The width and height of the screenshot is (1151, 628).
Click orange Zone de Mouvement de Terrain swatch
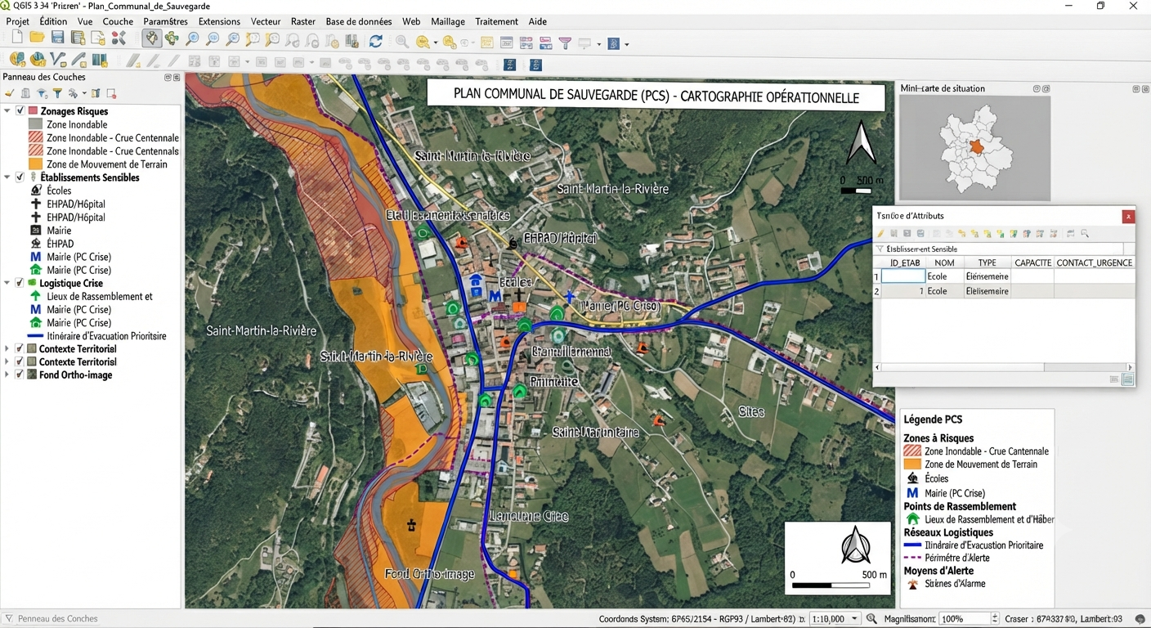tap(36, 164)
